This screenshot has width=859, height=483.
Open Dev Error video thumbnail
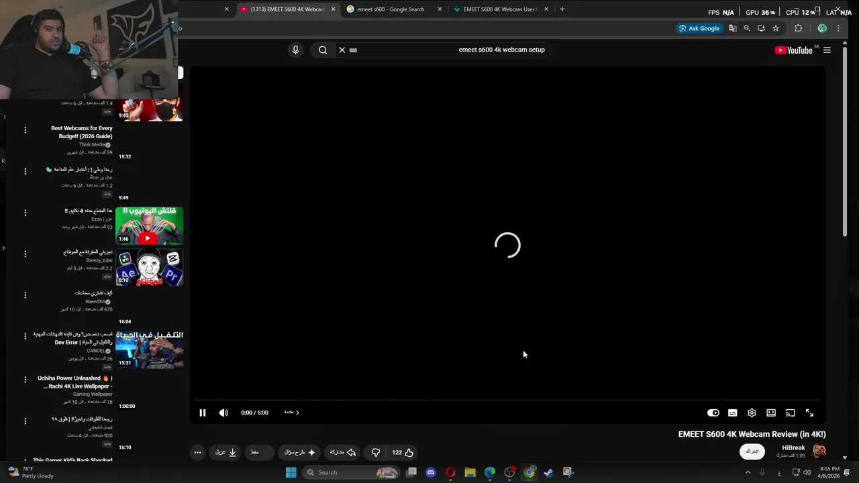[149, 348]
